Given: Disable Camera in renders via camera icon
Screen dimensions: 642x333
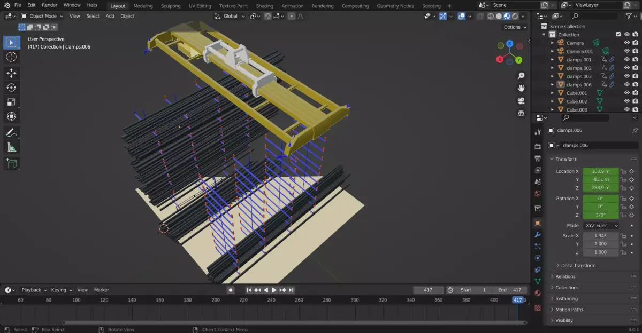Looking at the screenshot, I should coord(635,43).
